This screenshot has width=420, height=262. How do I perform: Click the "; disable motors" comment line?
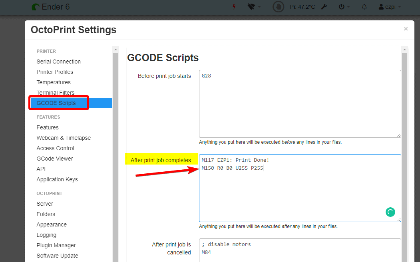(226, 244)
